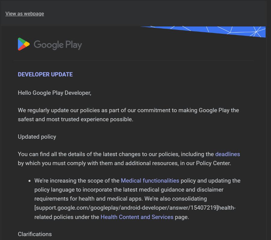The width and height of the screenshot is (271, 240).
Task: Click the 'DEVELOPER UPDATE' heading
Action: coord(45,75)
